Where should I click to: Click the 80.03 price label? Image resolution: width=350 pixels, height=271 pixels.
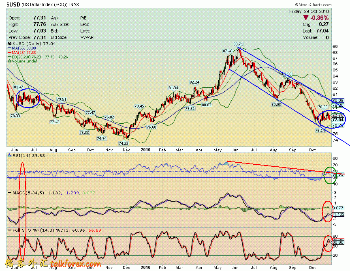[x=207, y=105]
